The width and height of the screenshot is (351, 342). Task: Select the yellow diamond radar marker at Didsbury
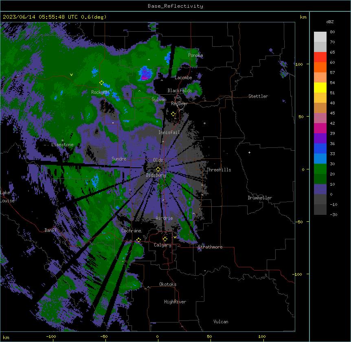coord(158,169)
